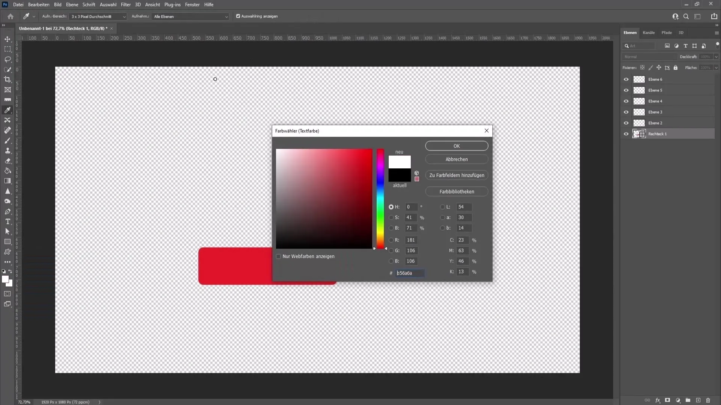Click inside the color saturation field
721x405 pixels.
coord(324,199)
